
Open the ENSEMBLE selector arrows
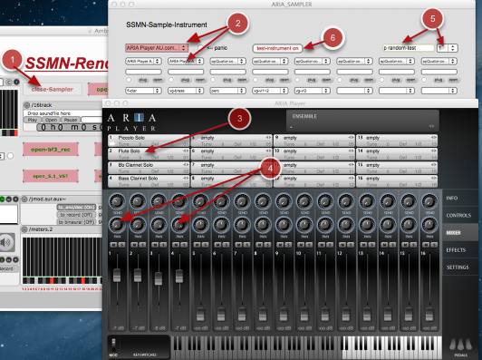(x=431, y=126)
